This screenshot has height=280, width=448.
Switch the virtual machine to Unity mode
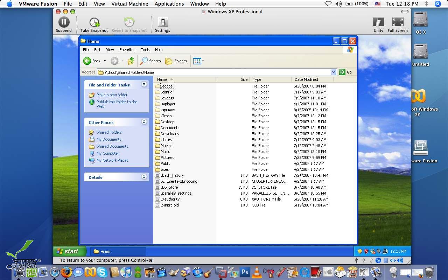(x=378, y=22)
